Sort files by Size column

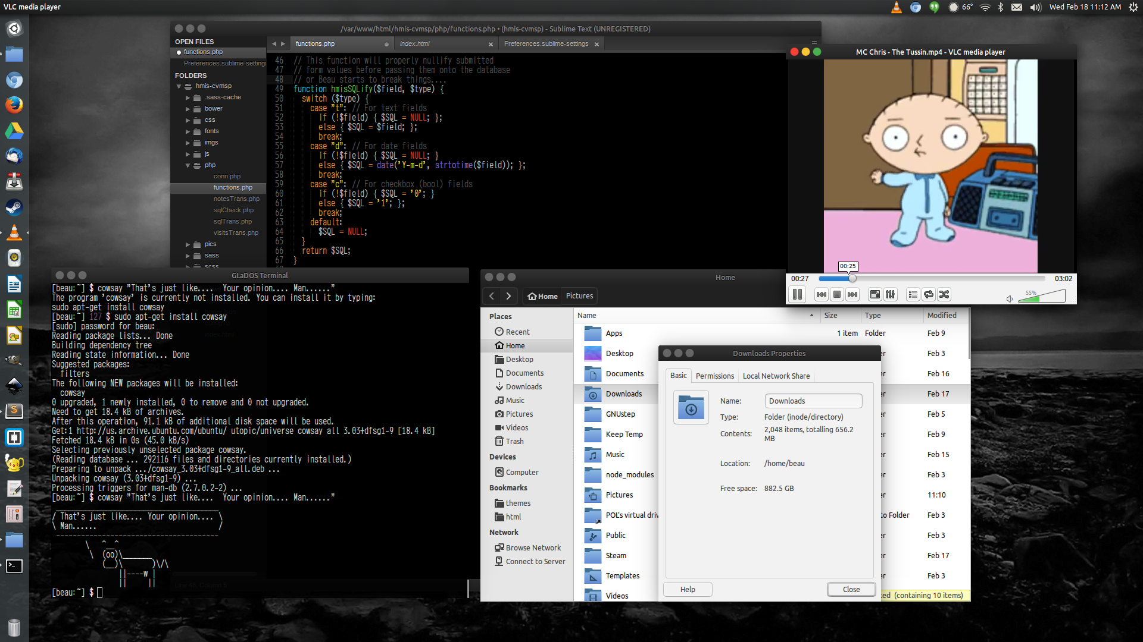click(840, 316)
